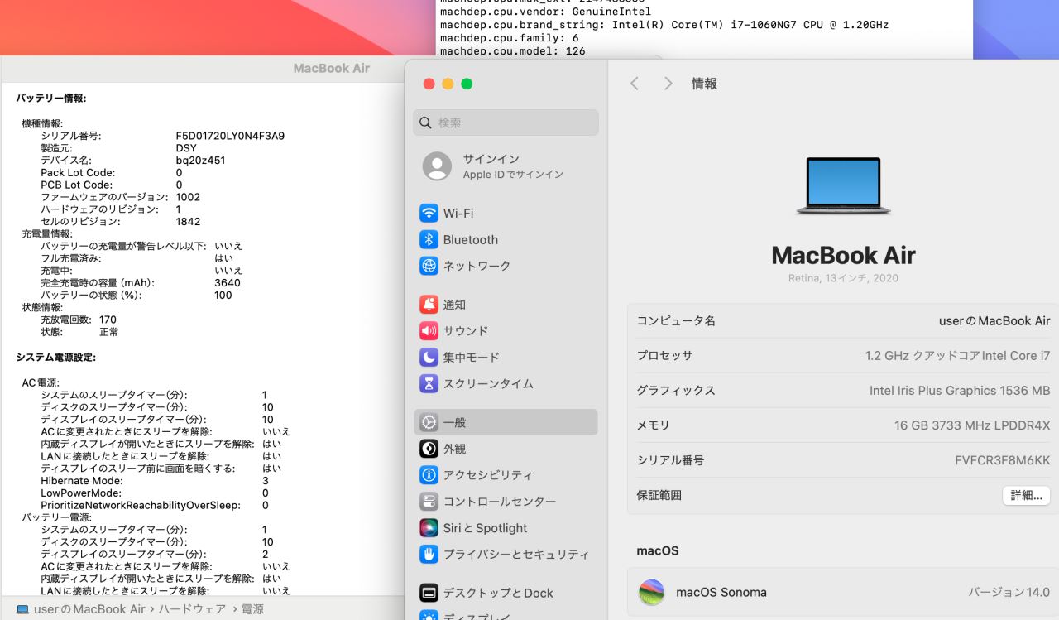Viewport: 1059px width, 620px height.
Task: Open the サウンド speaker icon
Action: pyautogui.click(x=429, y=331)
